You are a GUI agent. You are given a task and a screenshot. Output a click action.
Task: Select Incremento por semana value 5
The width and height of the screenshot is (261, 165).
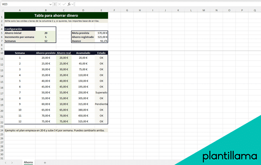[x=46, y=37]
